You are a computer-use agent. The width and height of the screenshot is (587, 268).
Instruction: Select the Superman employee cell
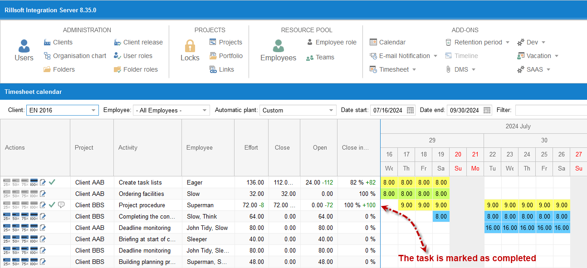click(208, 205)
